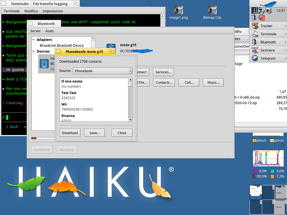Click the Bluetooth tray icon in Deskbar
Viewport: 287px width, 215px height.
point(254,17)
